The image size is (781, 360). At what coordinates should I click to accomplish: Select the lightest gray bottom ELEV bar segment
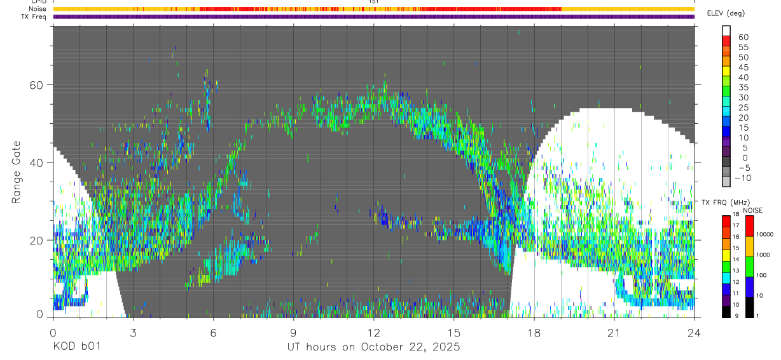click(726, 182)
